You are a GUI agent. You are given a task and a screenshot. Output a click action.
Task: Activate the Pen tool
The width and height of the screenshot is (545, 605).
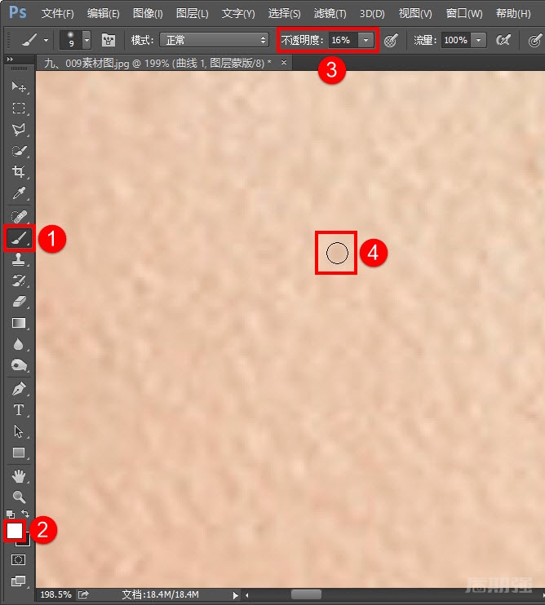pyautogui.click(x=19, y=388)
